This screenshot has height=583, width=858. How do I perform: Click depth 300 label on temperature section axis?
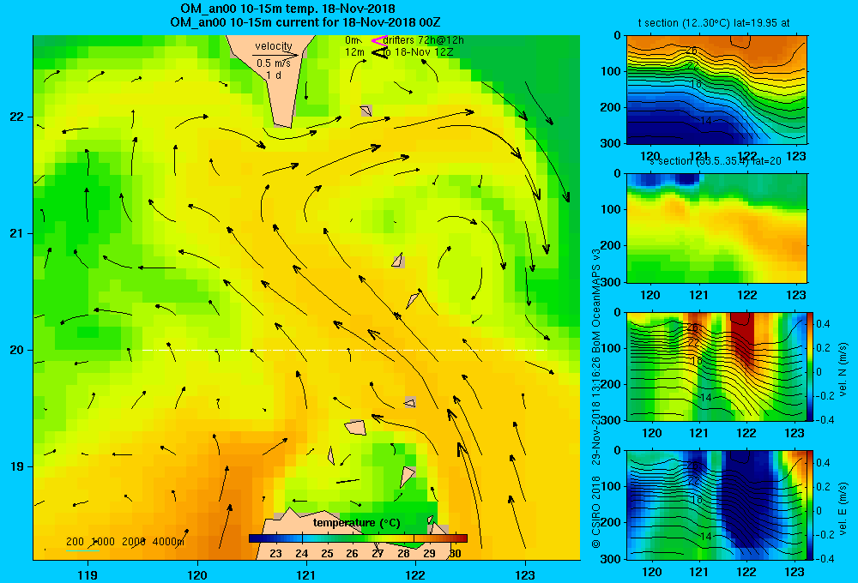611,143
